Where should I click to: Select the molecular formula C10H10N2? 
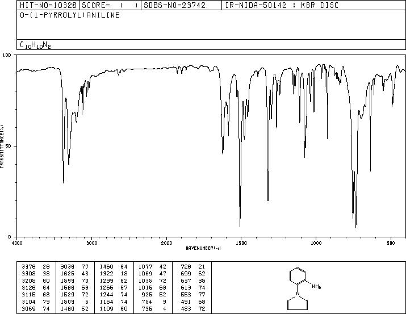click(x=35, y=45)
